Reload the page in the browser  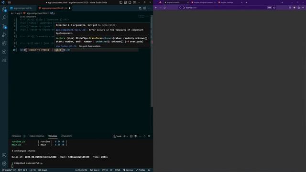point(164,8)
